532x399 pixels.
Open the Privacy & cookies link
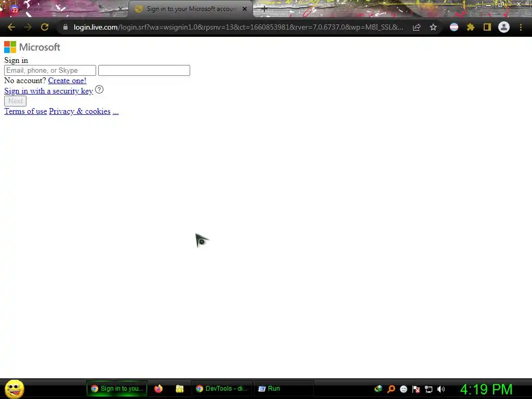pyautogui.click(x=79, y=111)
